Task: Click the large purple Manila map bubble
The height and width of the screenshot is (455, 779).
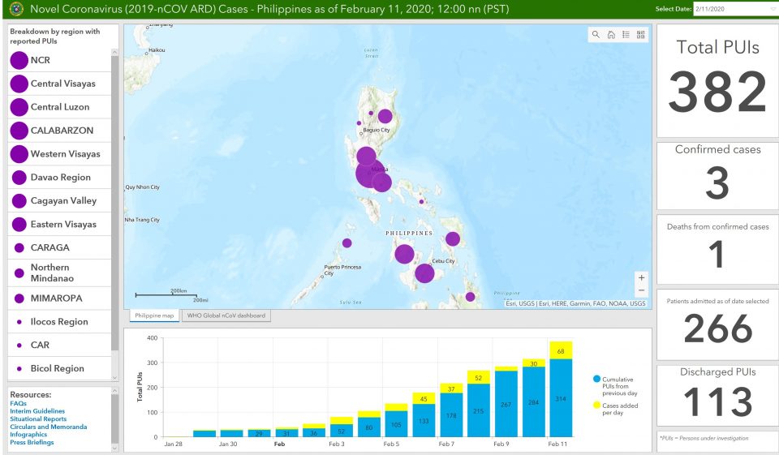Action: [x=369, y=174]
